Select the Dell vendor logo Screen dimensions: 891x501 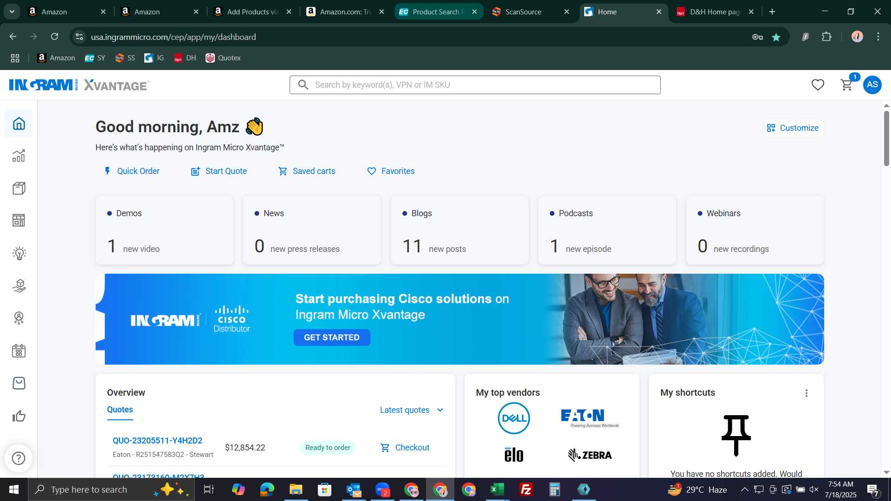514,418
